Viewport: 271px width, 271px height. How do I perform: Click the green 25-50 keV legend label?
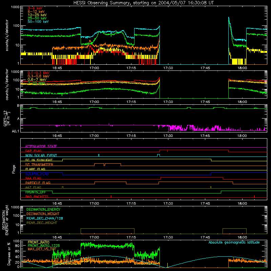(x=37, y=18)
